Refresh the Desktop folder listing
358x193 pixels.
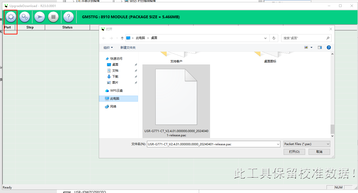tap(274, 38)
